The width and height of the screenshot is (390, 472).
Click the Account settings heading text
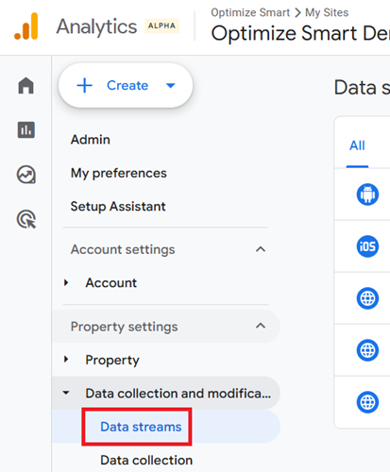tap(123, 249)
